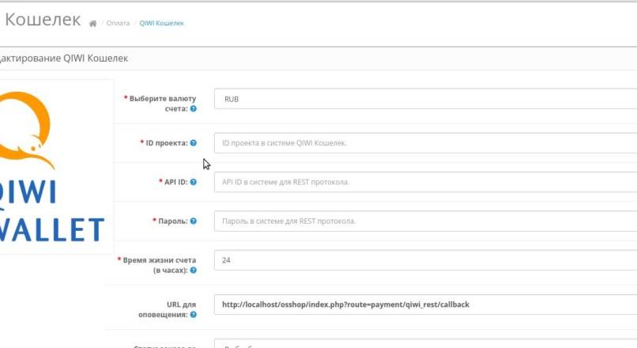Show help tooltip for API ID
The image size is (637, 348).
[x=194, y=182]
